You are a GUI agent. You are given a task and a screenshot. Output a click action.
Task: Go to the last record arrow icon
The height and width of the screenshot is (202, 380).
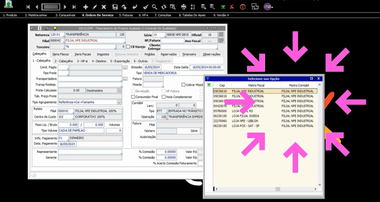74,7
